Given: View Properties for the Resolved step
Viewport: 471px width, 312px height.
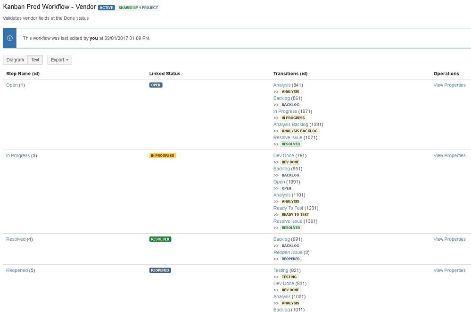Looking at the screenshot, I should tap(449, 239).
